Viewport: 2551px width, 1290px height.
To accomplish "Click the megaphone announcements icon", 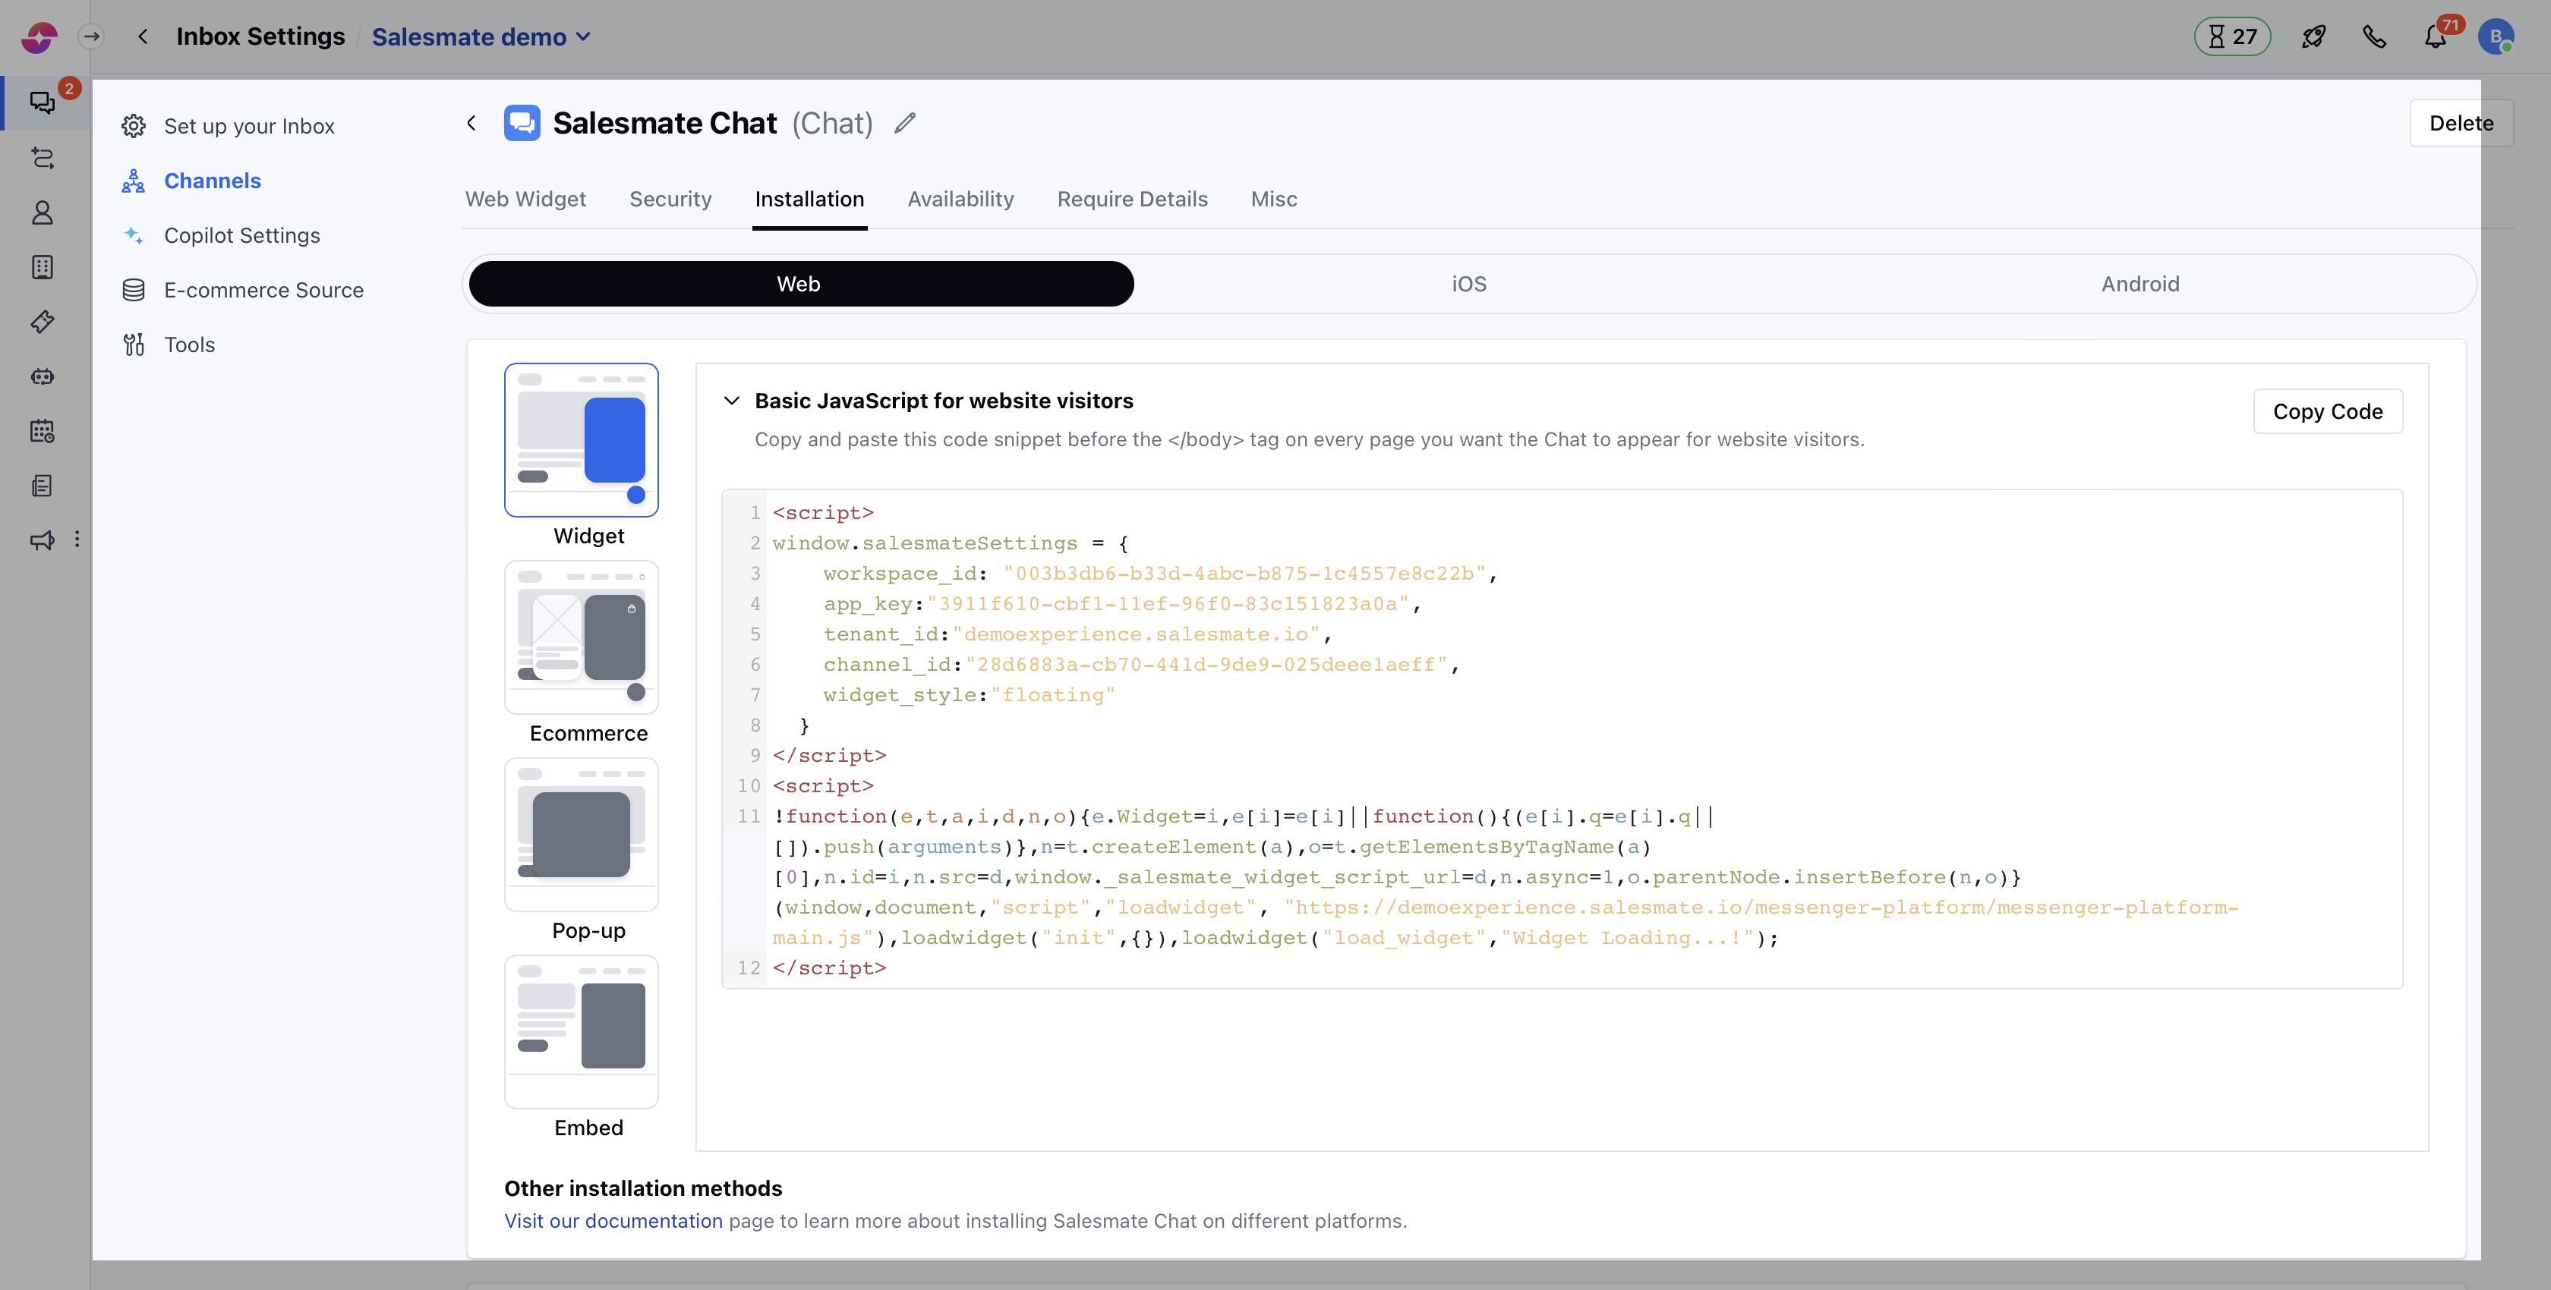I will click(x=42, y=540).
